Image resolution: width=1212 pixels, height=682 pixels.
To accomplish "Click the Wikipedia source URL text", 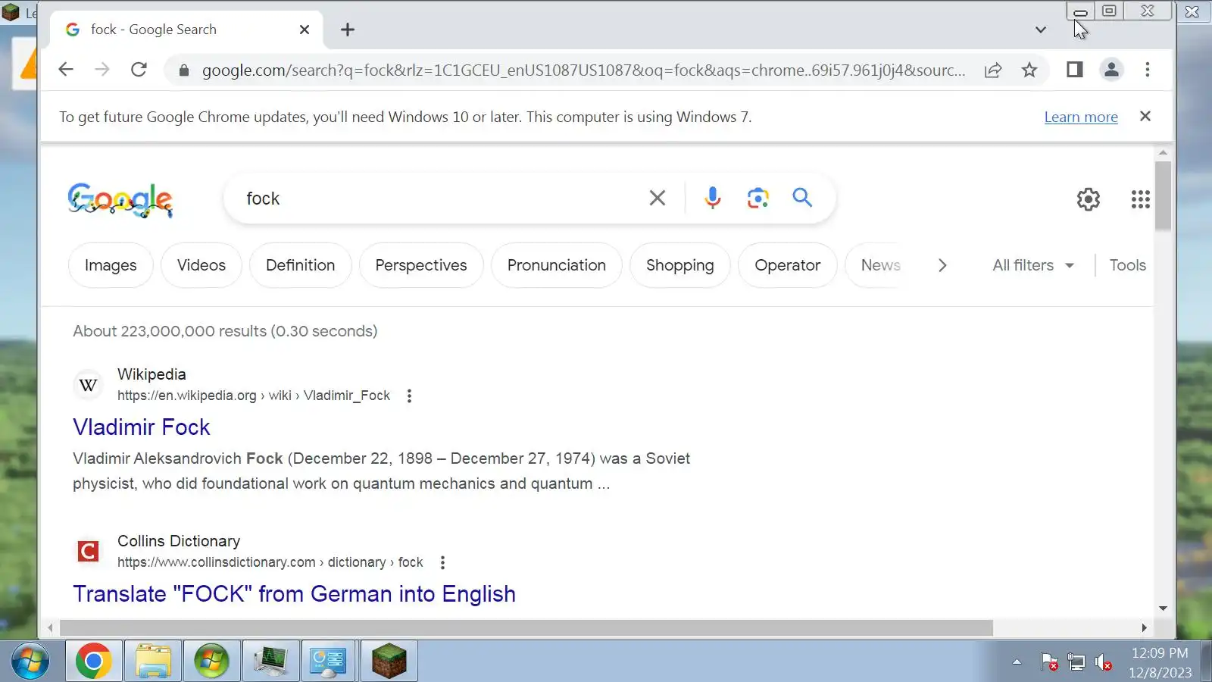I will tap(254, 396).
